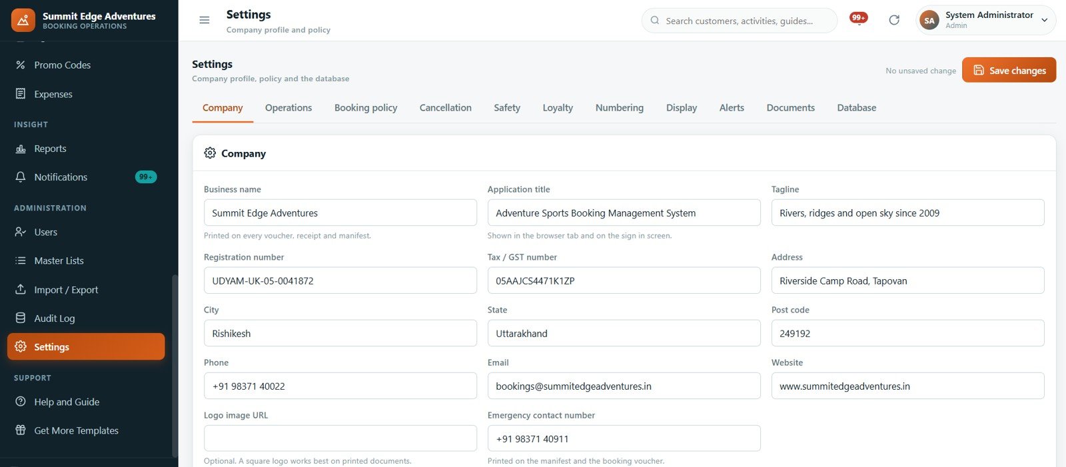This screenshot has width=1066, height=467.
Task: Click the Phone number field
Action: click(x=340, y=386)
